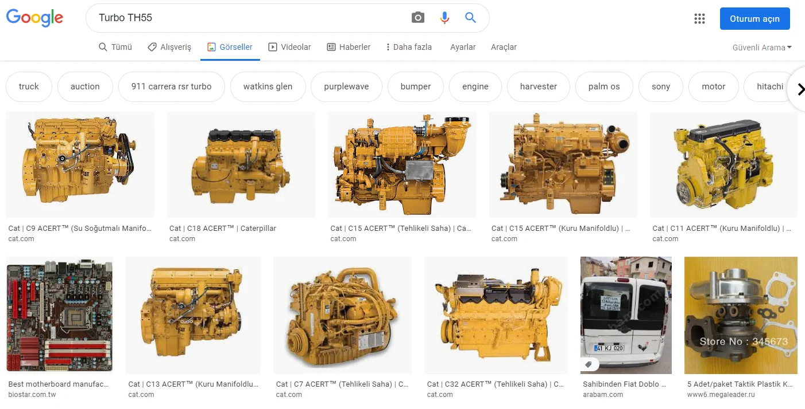Expand the Daha fazla menu
The width and height of the screenshot is (805, 409).
click(x=409, y=47)
